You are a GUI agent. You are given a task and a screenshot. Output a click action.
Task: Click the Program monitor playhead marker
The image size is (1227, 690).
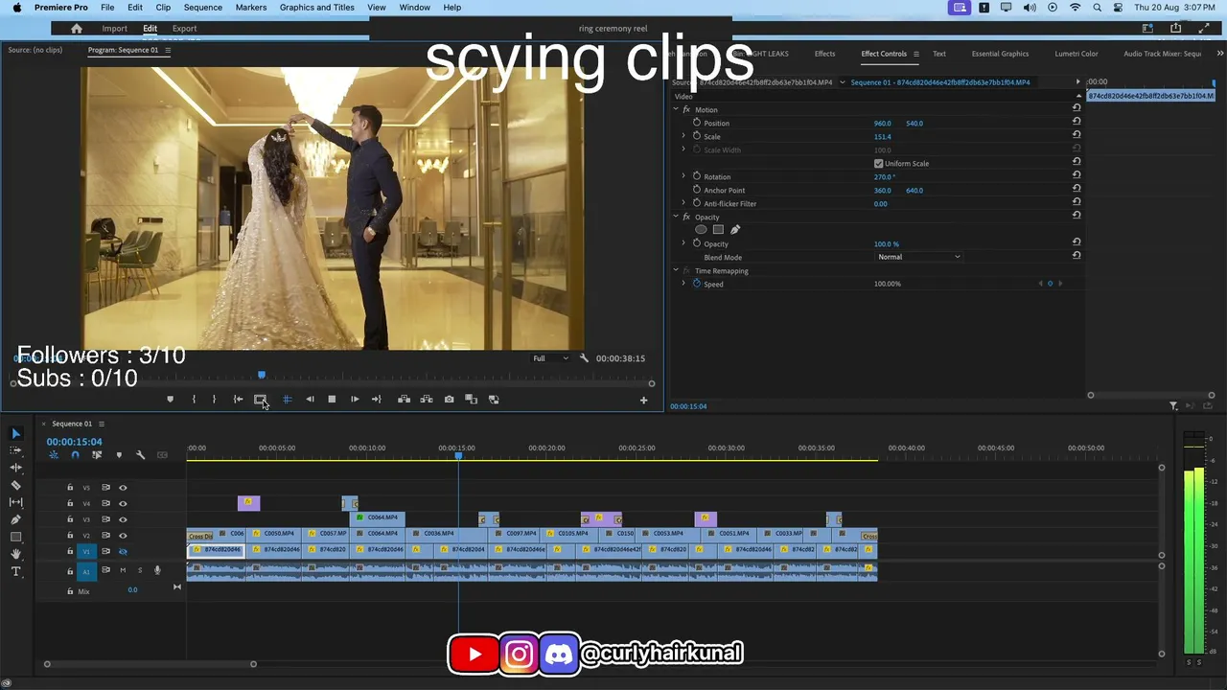pyautogui.click(x=261, y=375)
